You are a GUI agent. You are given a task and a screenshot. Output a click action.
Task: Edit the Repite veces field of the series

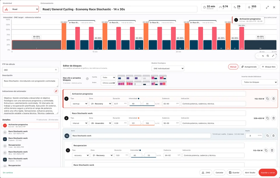click(x=254, y=136)
